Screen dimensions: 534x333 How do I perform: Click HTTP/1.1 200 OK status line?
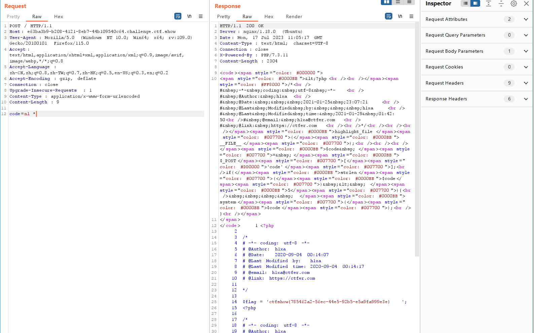click(242, 26)
